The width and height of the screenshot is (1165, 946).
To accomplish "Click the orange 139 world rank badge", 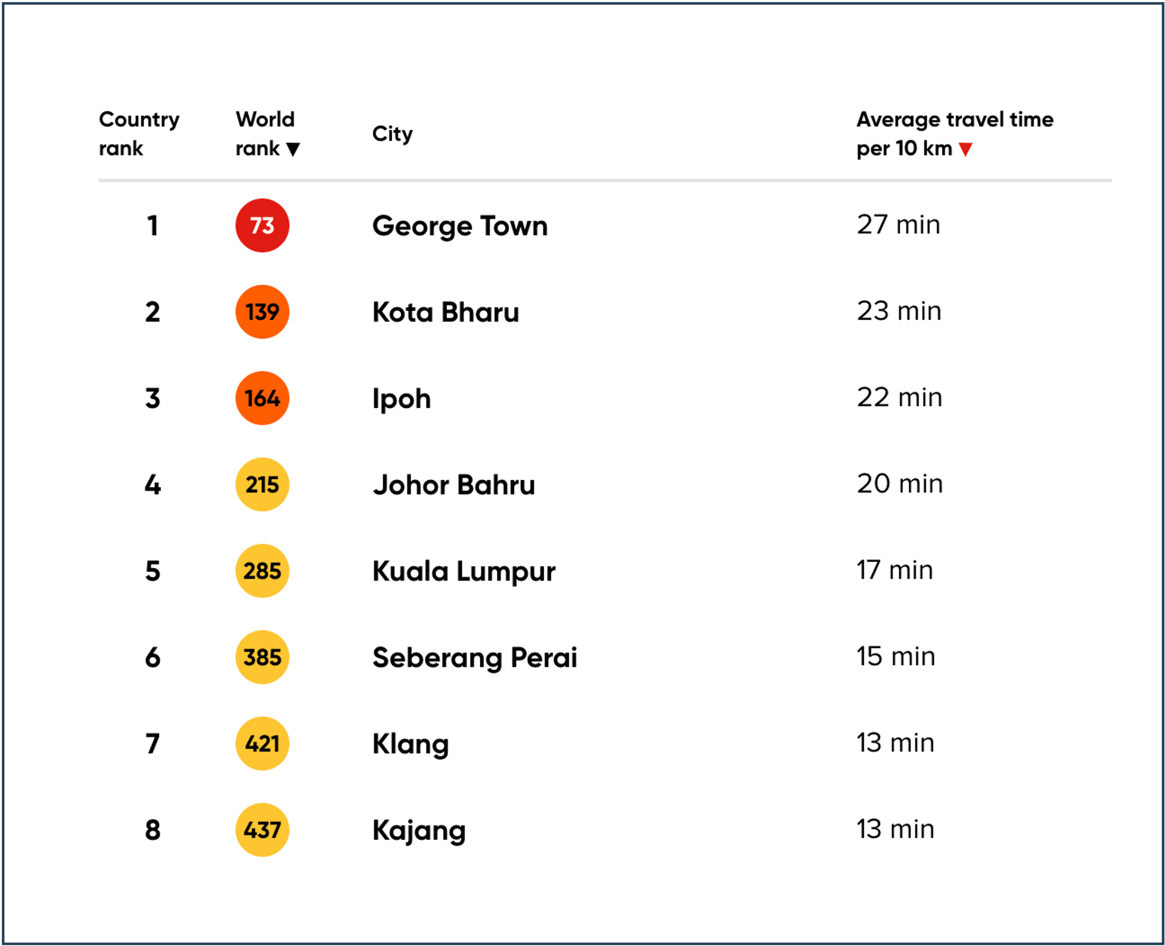I will pos(262,312).
